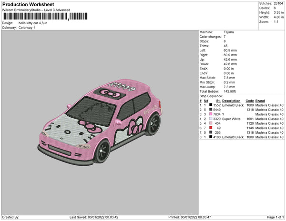286x221 pixels.
Task: Pick the red swatch in stop row 6
Action: click(211, 128)
